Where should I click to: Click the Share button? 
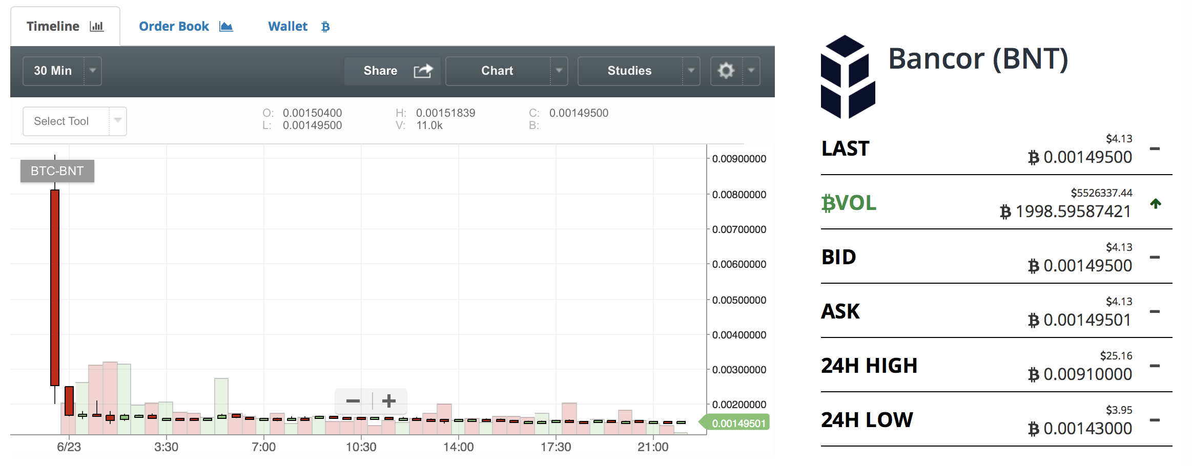pyautogui.click(x=392, y=71)
